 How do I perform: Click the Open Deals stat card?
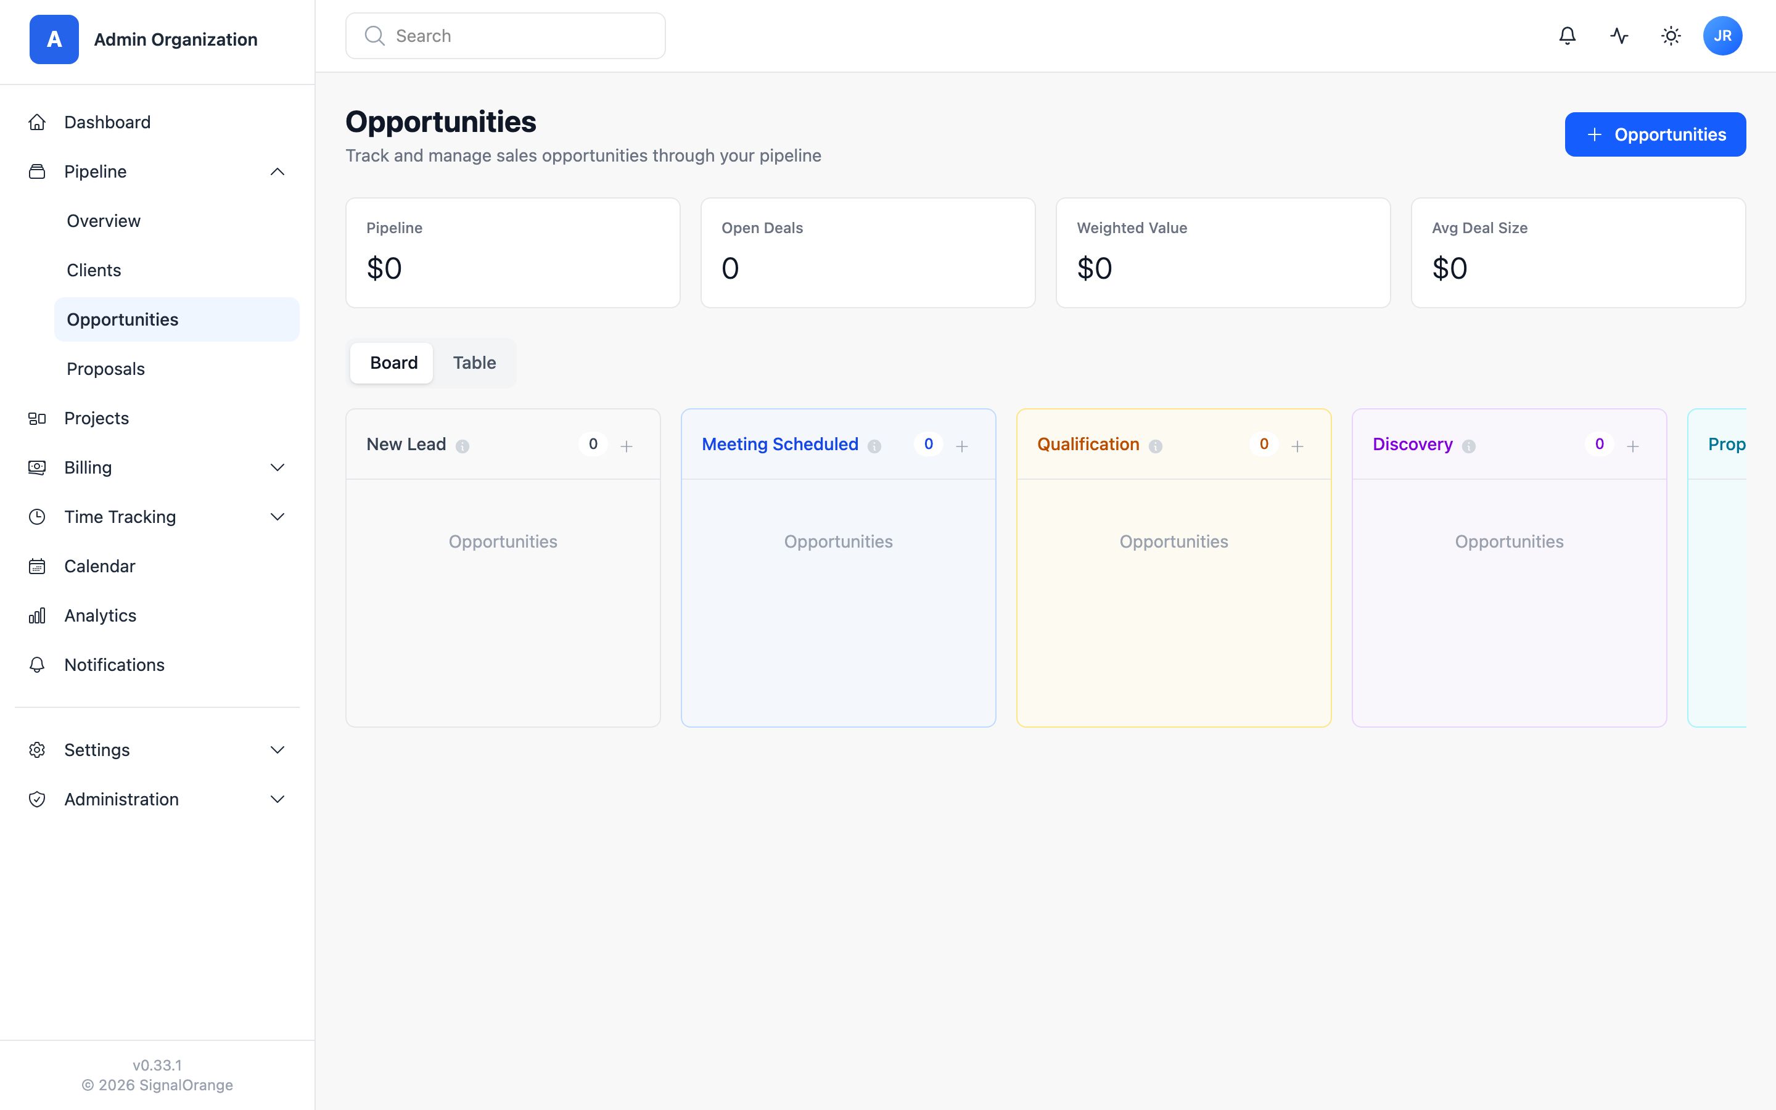pos(868,253)
